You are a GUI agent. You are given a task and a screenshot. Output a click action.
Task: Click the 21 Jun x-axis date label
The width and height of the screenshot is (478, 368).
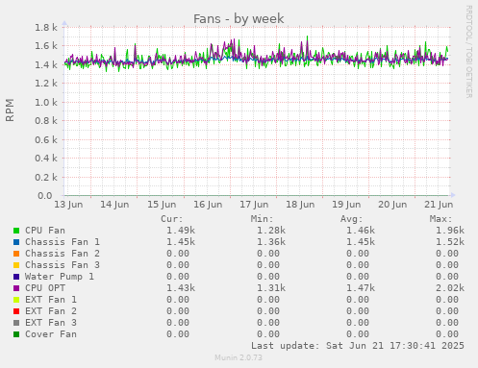point(439,205)
